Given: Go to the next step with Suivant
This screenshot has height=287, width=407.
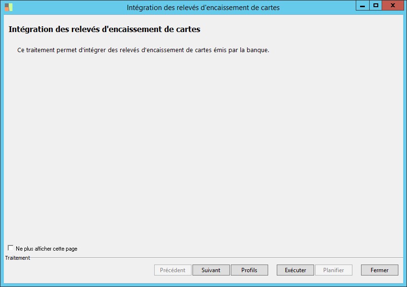Looking at the screenshot, I should tap(211, 270).
